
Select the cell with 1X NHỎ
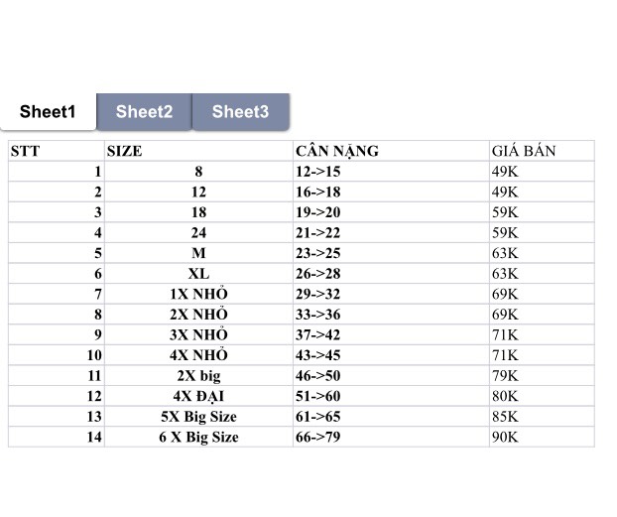198,294
